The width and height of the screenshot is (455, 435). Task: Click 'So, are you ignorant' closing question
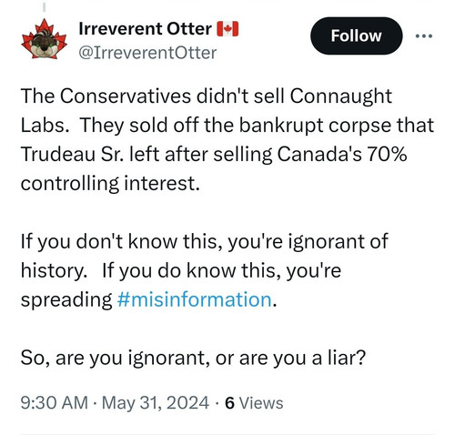(x=115, y=358)
